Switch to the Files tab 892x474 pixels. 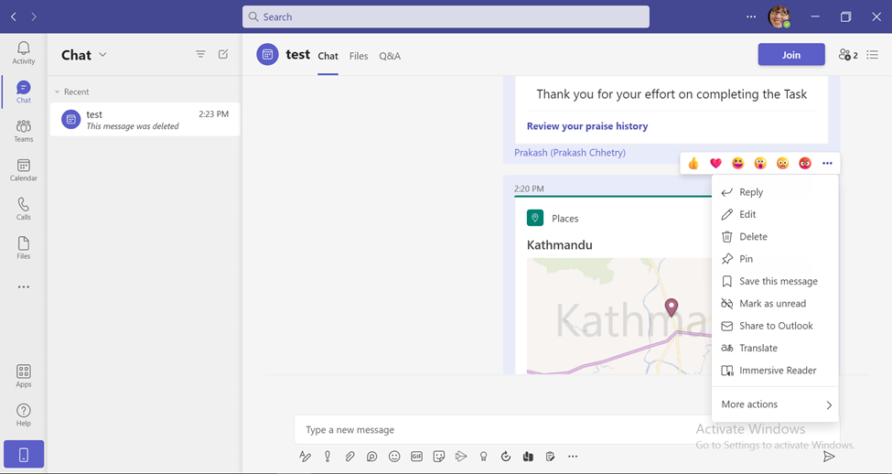(359, 56)
